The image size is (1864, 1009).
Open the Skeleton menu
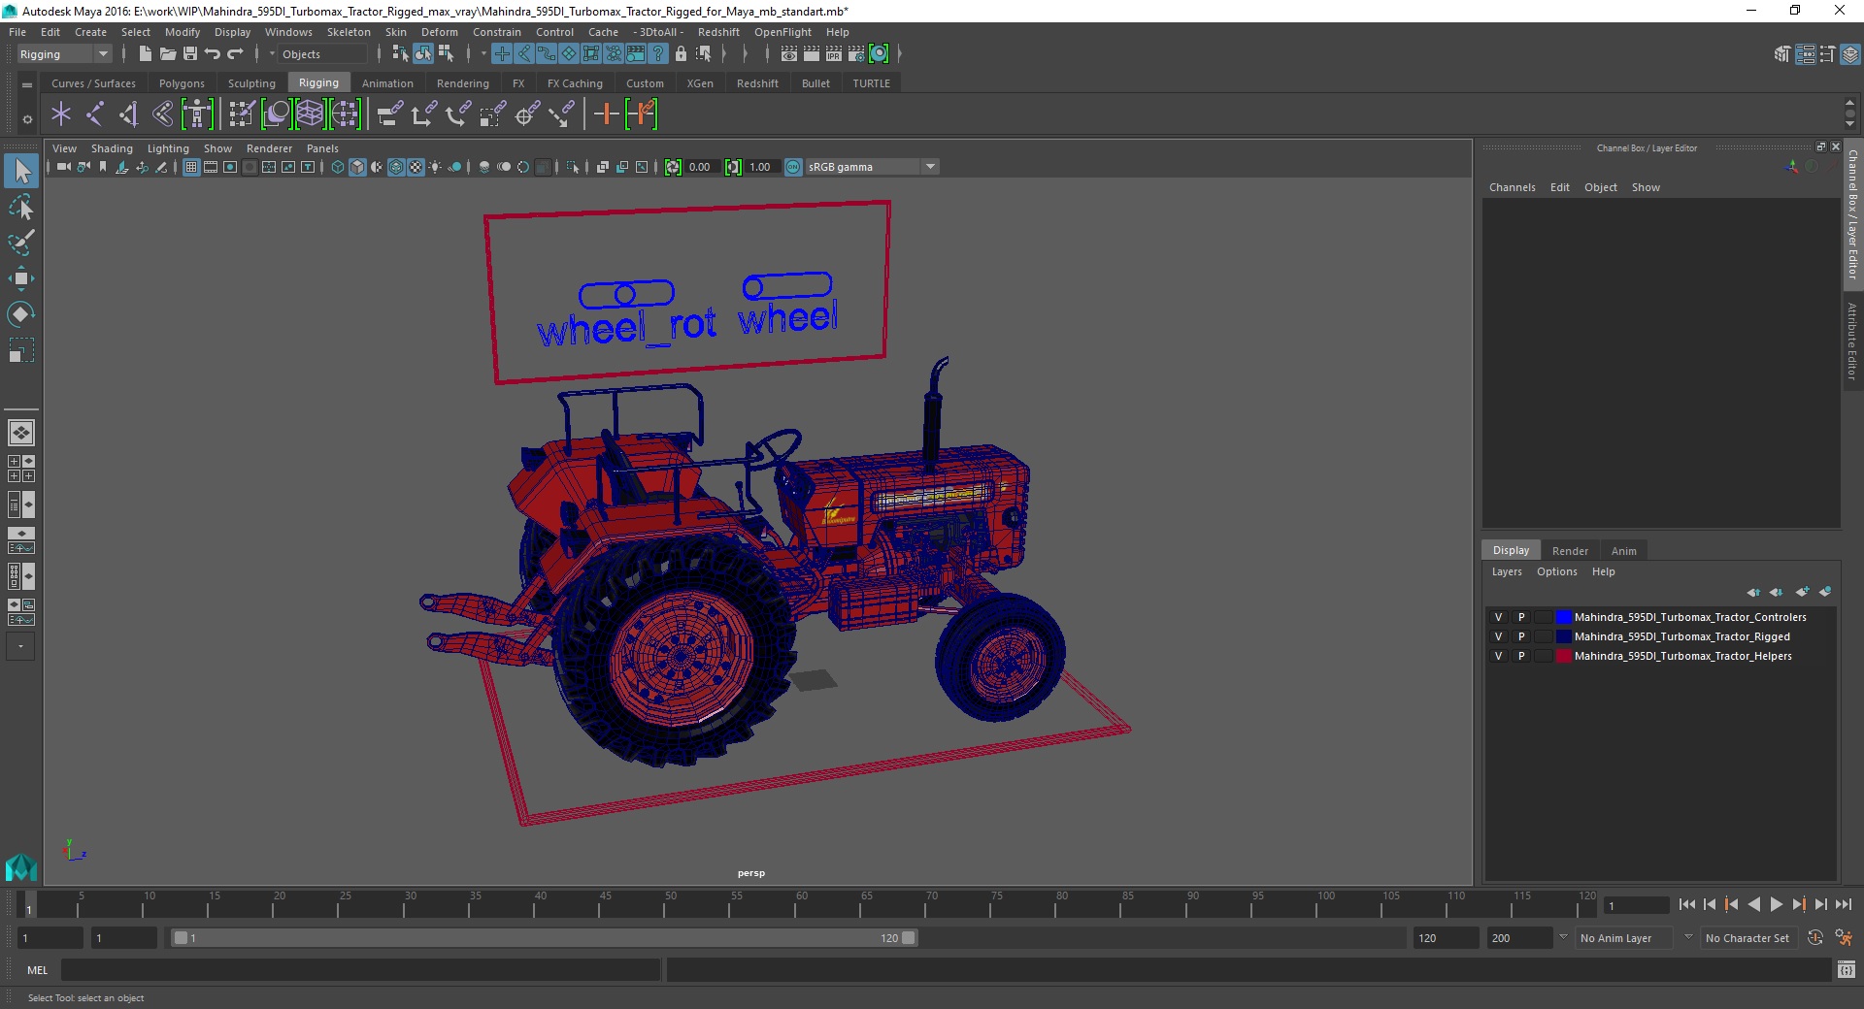(349, 32)
